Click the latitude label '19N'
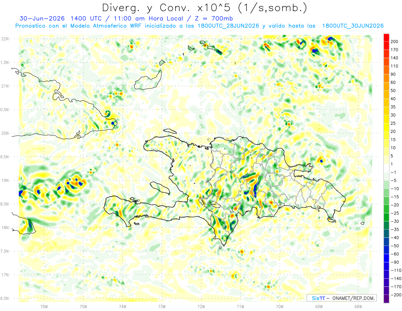402x311 pixels. tap(5, 180)
